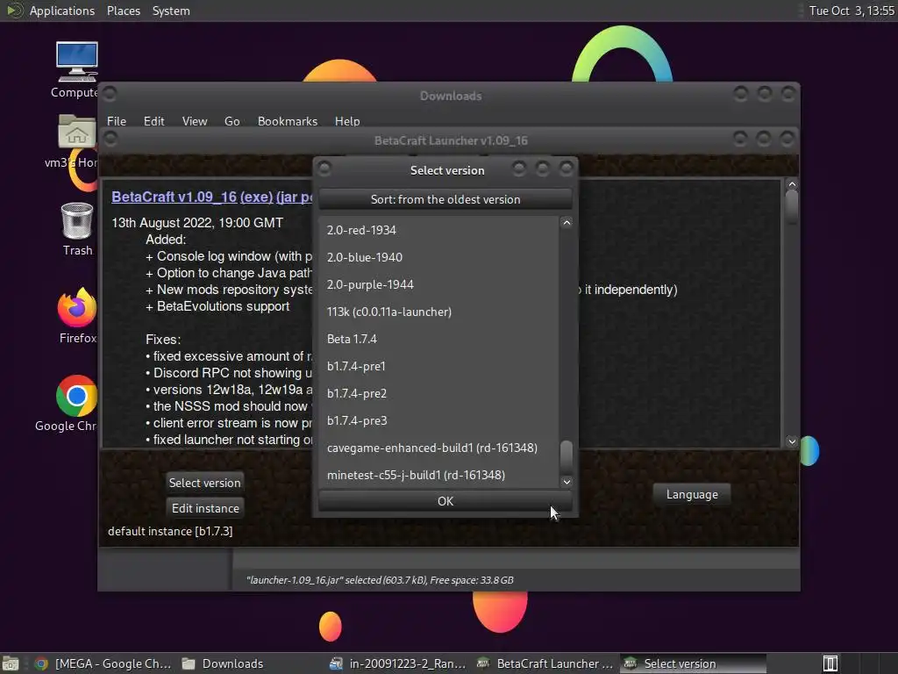Open Go menu in Downloads window
Image resolution: width=898 pixels, height=674 pixels.
(232, 121)
